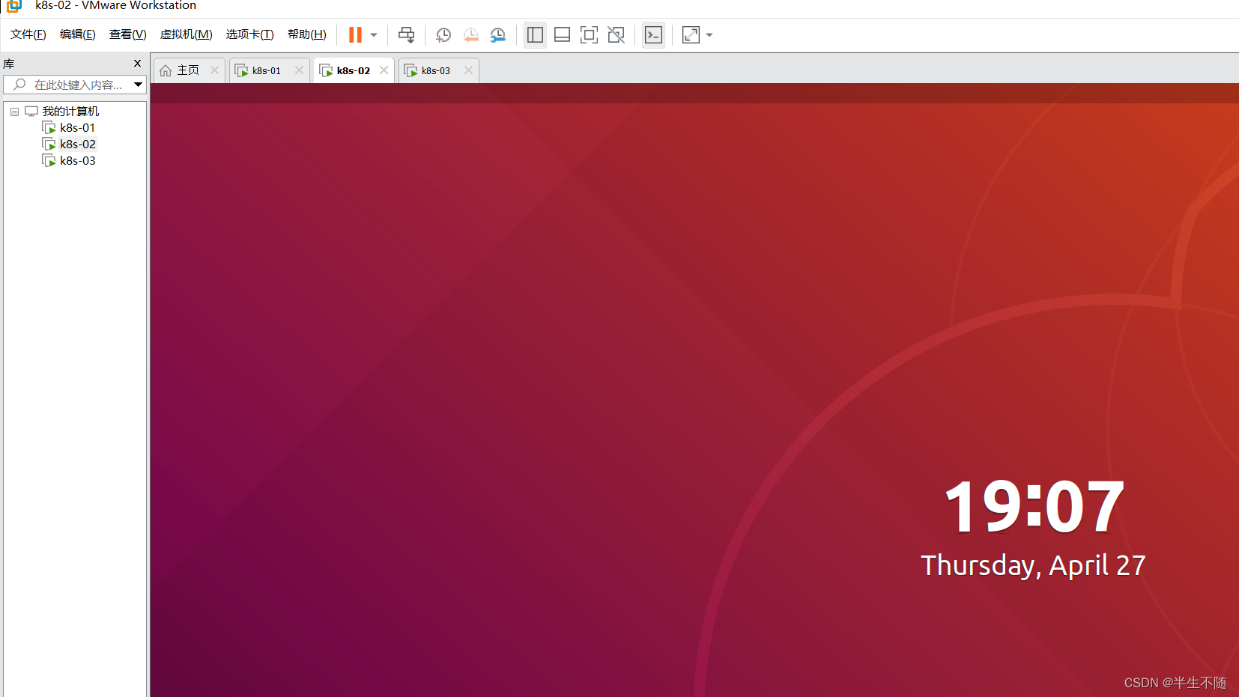Click the Pause VM toolbar icon
The width and height of the screenshot is (1239, 697).
point(355,34)
